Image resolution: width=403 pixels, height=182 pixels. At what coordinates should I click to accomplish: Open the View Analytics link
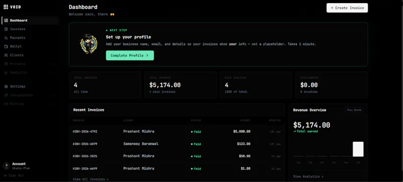click(308, 176)
